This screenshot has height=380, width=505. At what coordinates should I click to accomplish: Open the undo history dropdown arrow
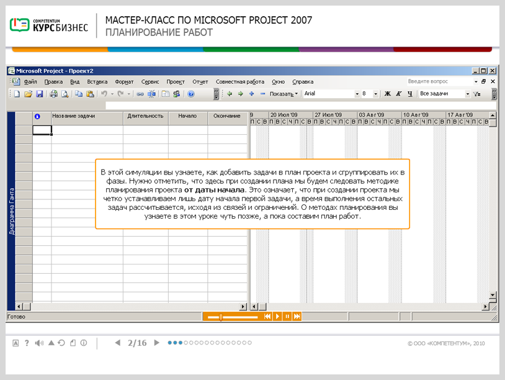(x=112, y=94)
